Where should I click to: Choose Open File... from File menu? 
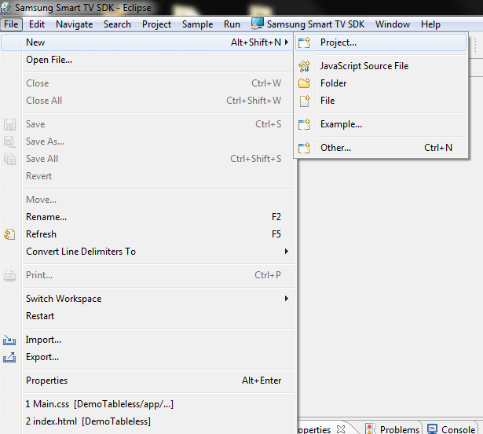tap(148, 60)
